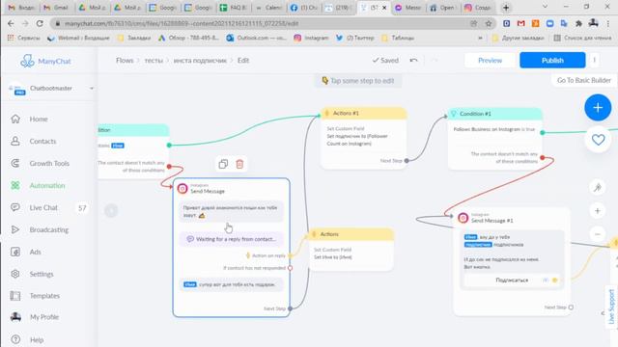Click the Live Chat 57 unread badge
This screenshot has height=347, width=618.
click(82, 208)
